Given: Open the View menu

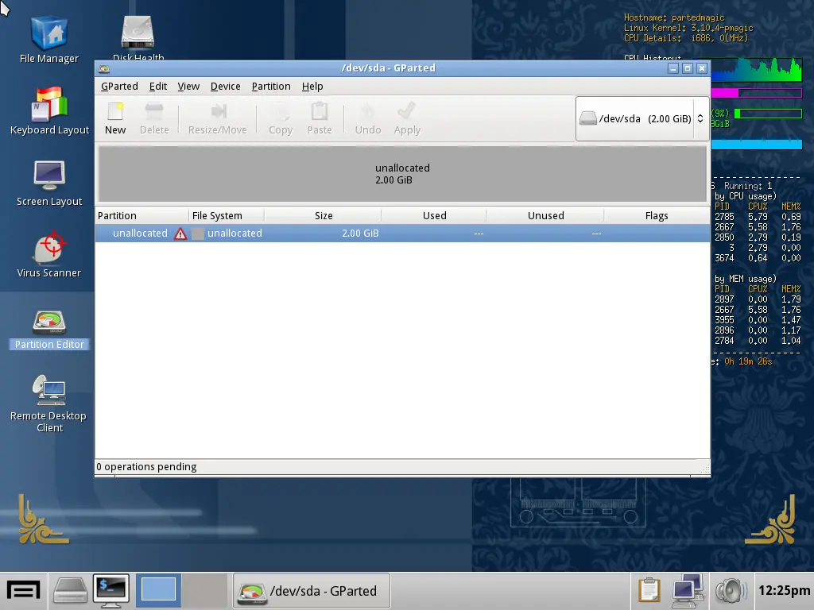Looking at the screenshot, I should click(x=188, y=86).
